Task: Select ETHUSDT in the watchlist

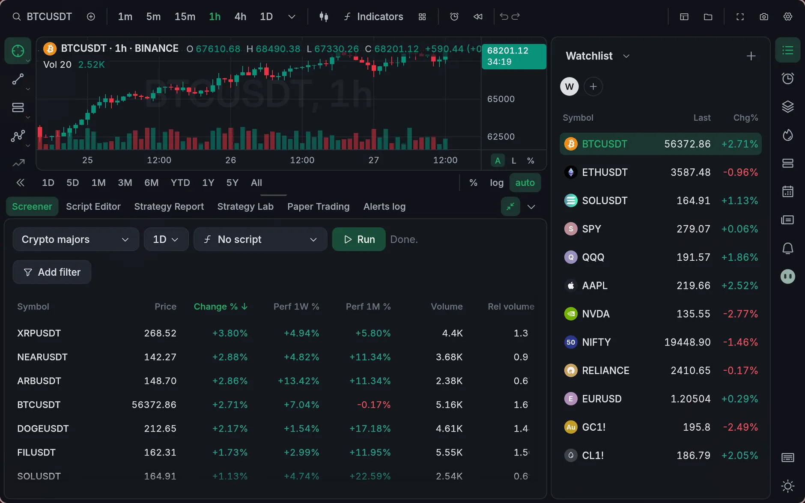Action: pyautogui.click(x=661, y=172)
